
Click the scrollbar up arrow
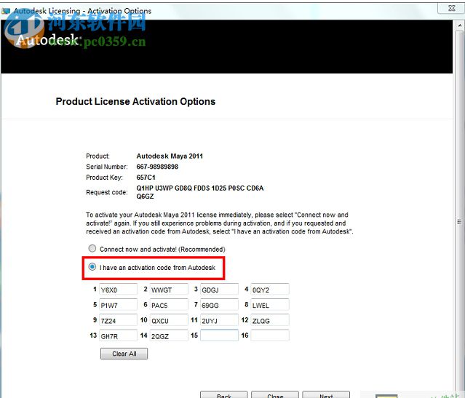459,25
